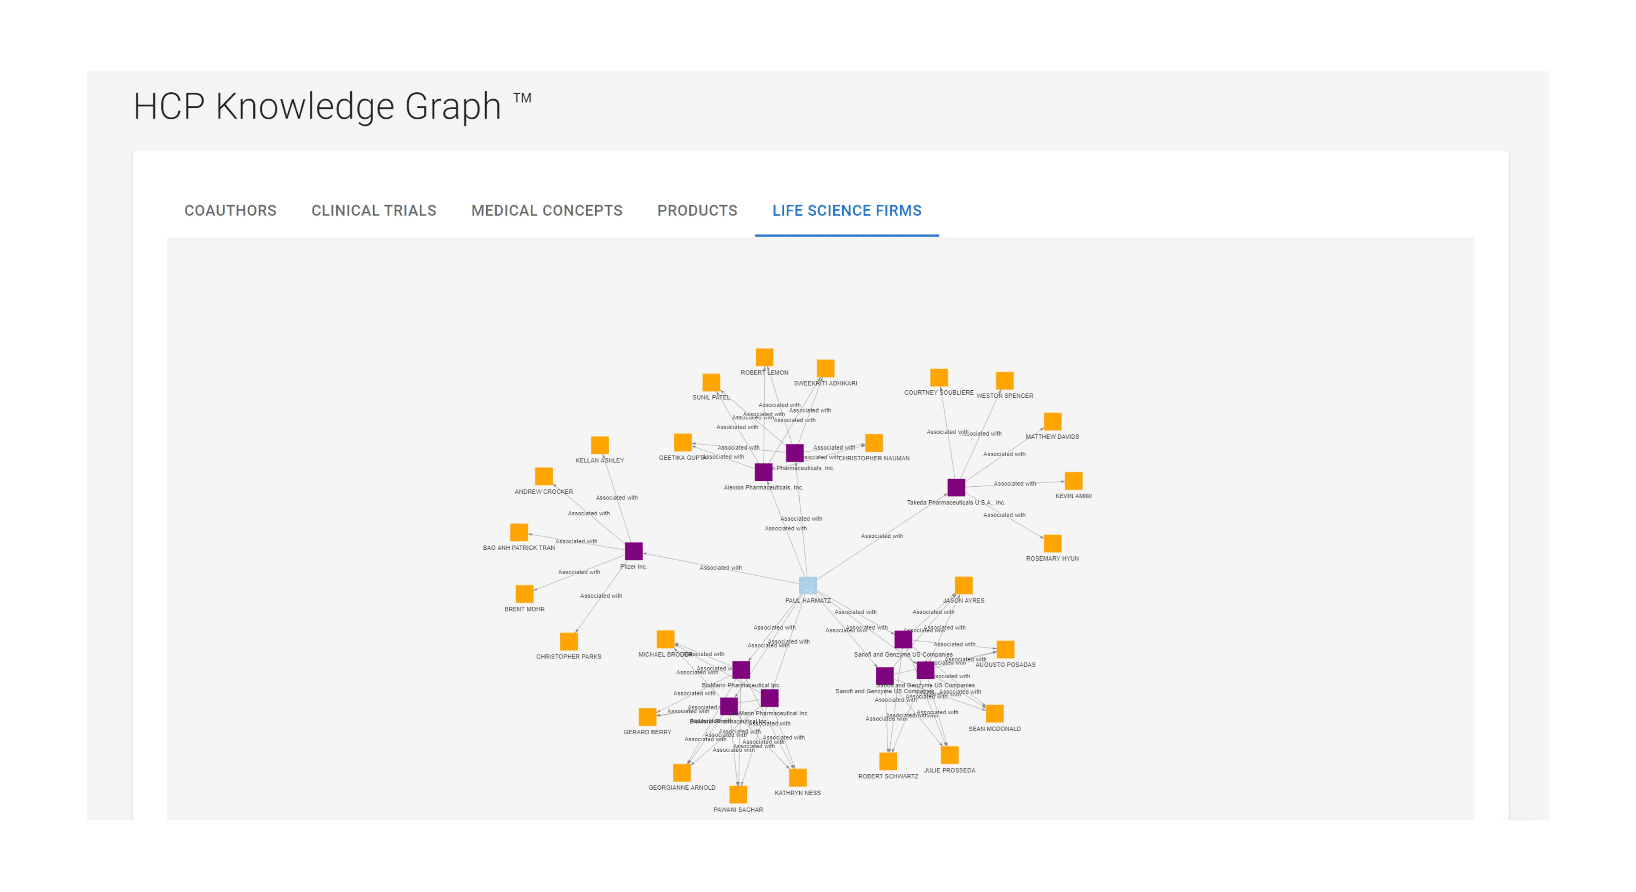The height and width of the screenshot is (892, 1636).
Task: Click the Kathryn Ness node
Action: (x=797, y=778)
